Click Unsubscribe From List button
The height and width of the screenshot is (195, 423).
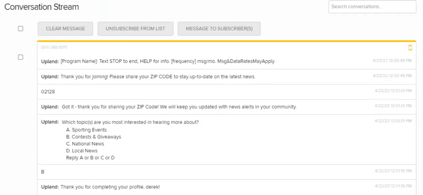pyautogui.click(x=135, y=29)
